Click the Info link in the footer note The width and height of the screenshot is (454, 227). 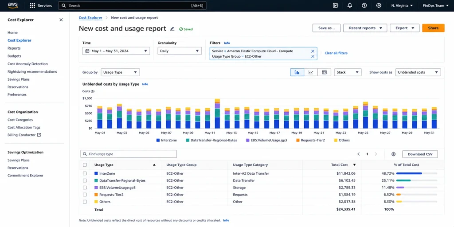click(226, 220)
